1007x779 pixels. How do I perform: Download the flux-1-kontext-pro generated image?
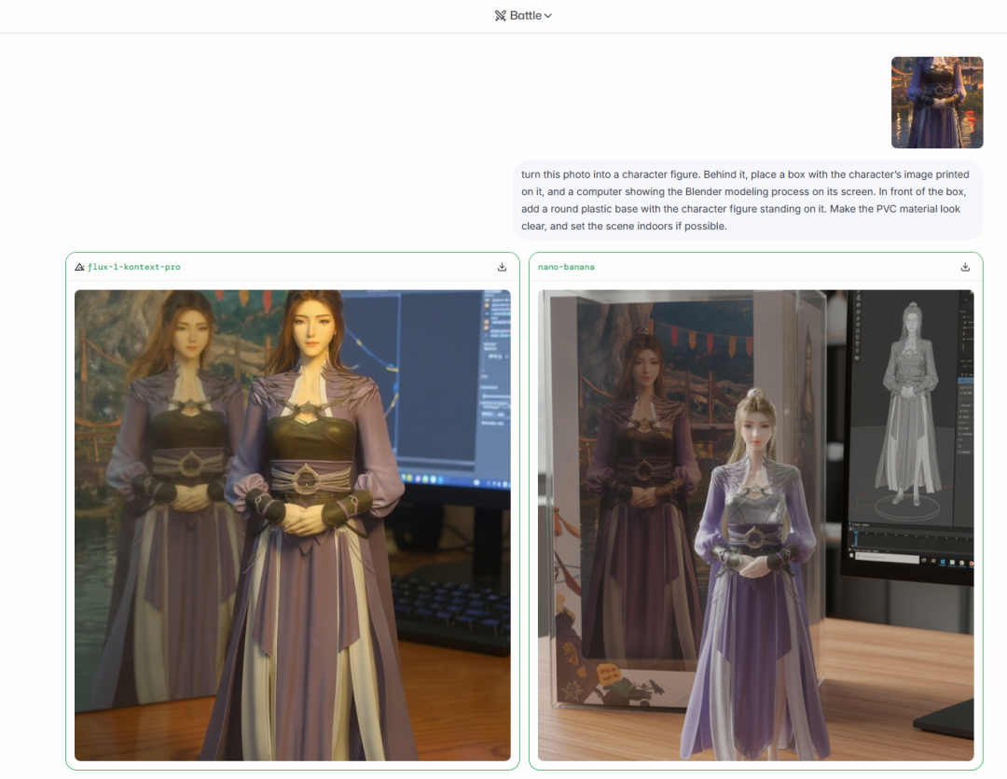[x=502, y=267]
